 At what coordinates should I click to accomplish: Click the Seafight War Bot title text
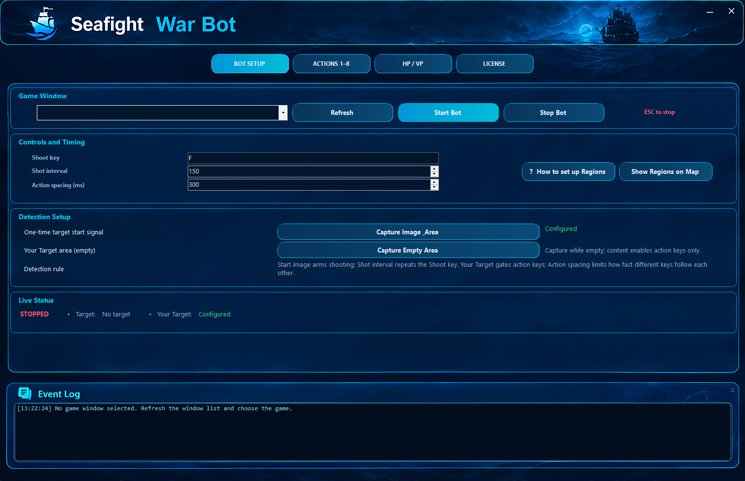(153, 24)
